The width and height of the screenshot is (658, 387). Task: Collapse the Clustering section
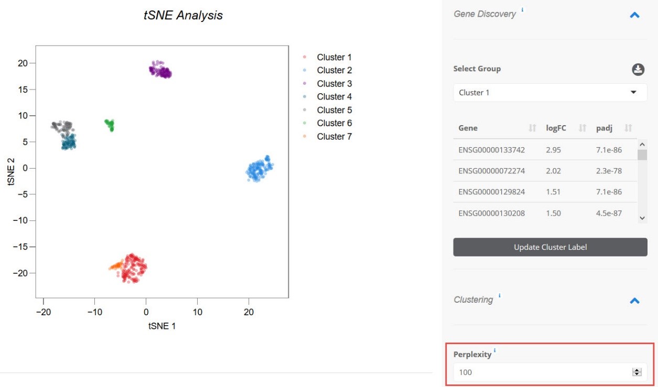click(634, 301)
